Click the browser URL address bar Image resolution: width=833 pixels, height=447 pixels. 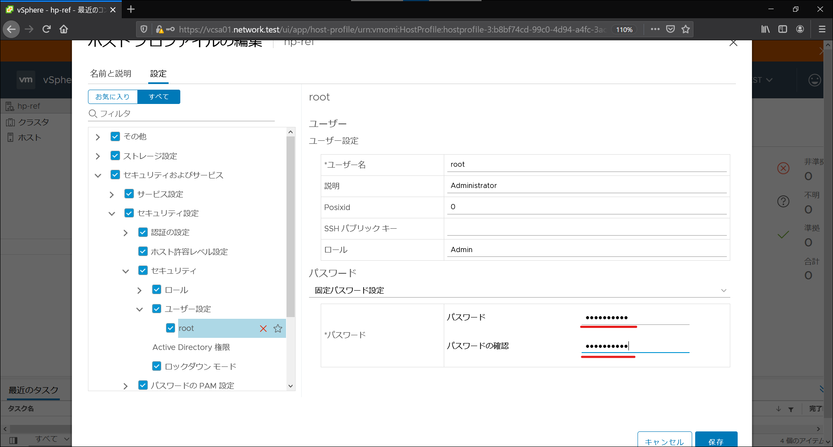click(x=392, y=29)
